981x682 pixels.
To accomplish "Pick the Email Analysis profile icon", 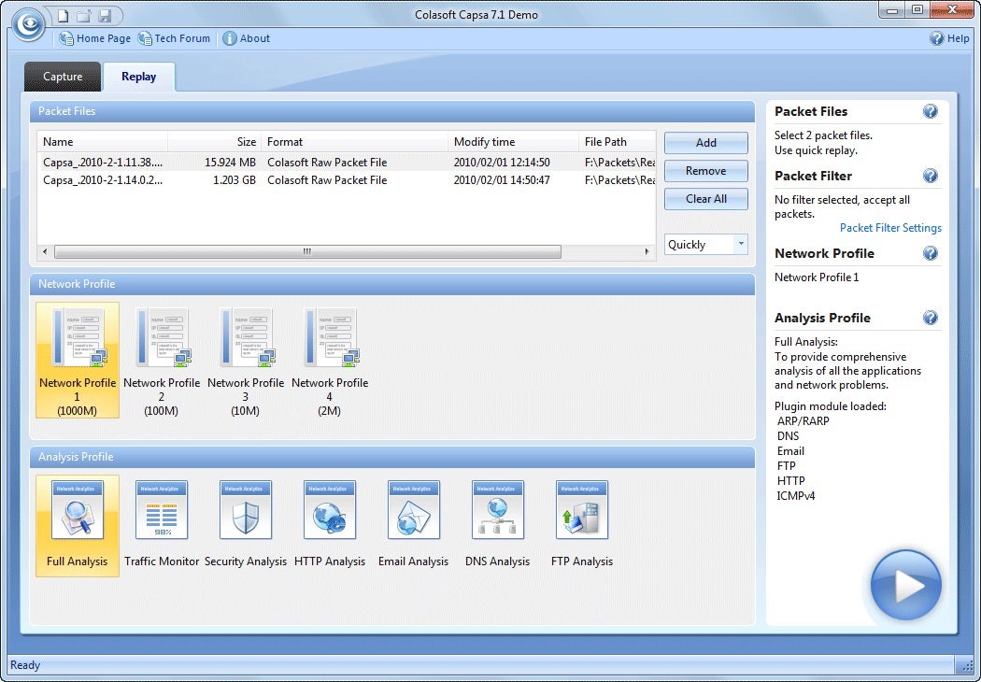I will coord(413,510).
